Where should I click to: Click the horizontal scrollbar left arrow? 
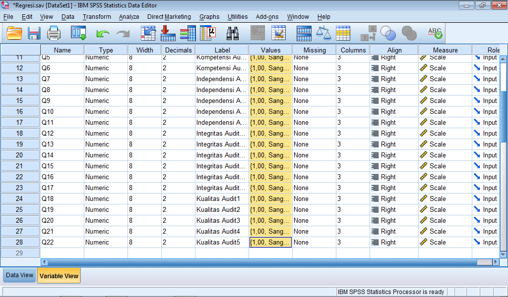[x=44, y=262]
